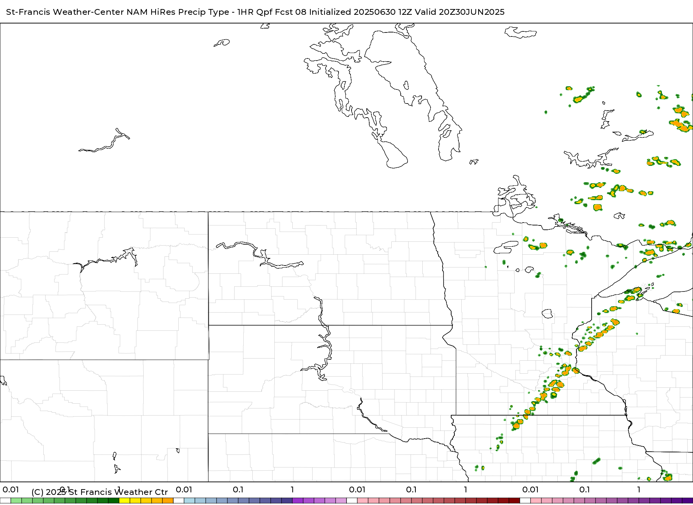
Task: Pick the first light pink swatch of the last scale
Action: [536, 501]
